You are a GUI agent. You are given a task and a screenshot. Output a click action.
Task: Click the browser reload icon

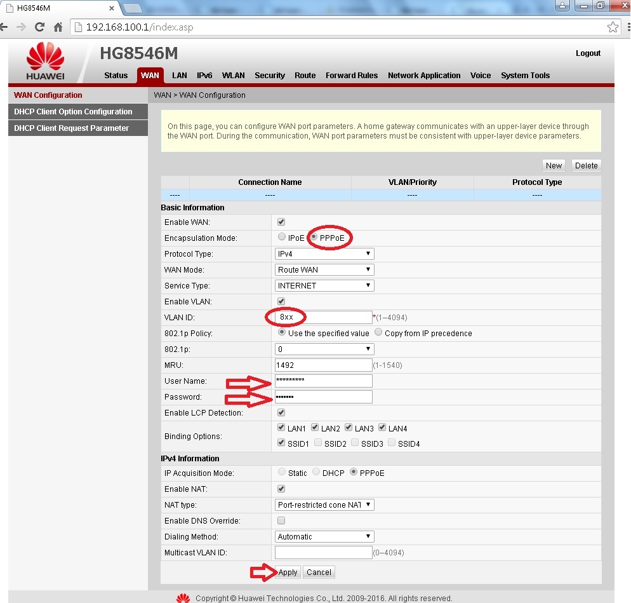pyautogui.click(x=39, y=27)
